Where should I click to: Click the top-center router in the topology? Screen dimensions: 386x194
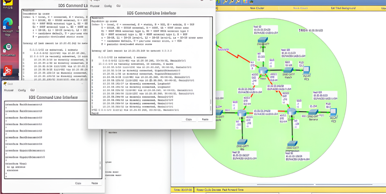(x=263, y=70)
